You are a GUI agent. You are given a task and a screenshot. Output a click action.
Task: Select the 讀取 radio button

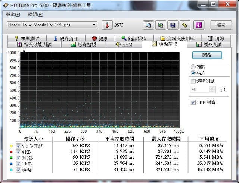193,67
